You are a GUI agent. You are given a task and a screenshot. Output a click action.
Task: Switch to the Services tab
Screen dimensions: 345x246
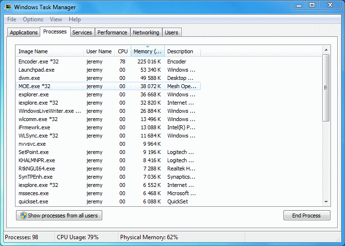point(82,32)
